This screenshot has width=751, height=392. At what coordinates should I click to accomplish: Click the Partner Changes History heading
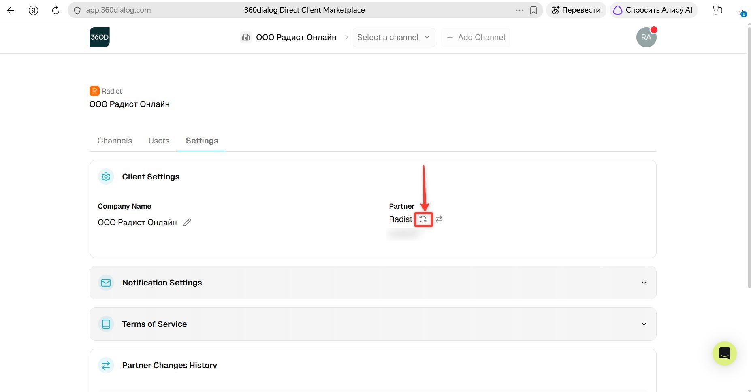tap(170, 365)
